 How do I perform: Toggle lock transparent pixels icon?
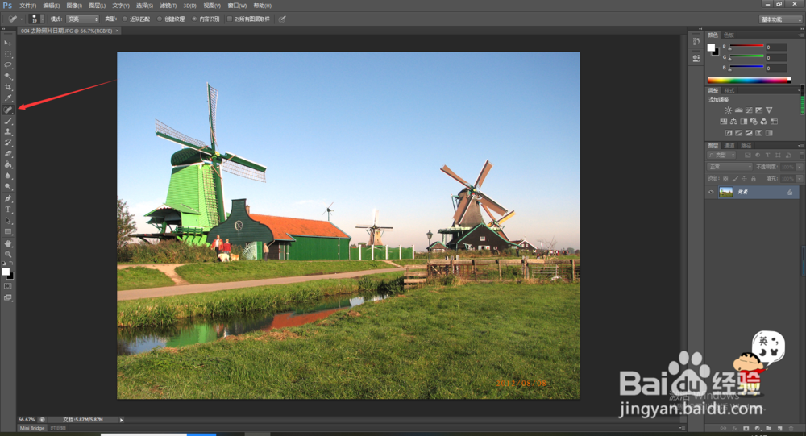(725, 179)
